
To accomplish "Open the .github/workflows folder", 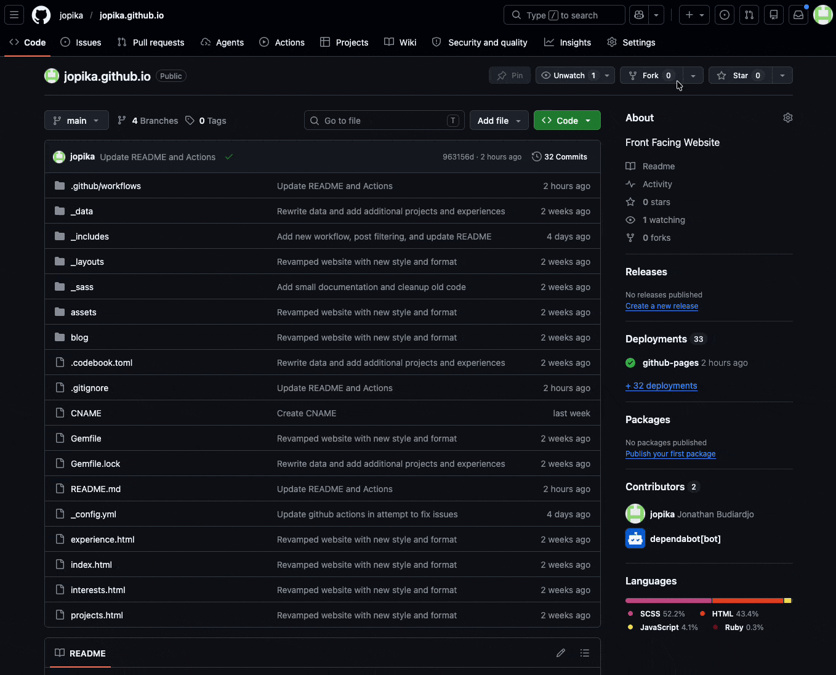I will 106,186.
